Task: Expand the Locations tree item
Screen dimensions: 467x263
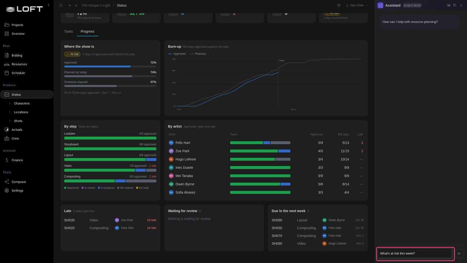Action: click(10, 112)
